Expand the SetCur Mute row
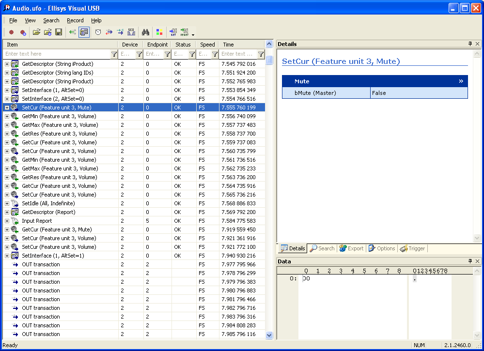 click(x=7, y=107)
